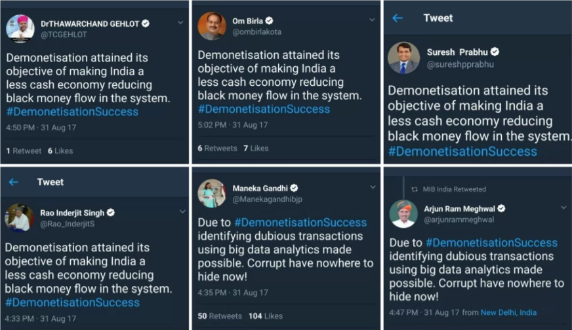Open Dr Thawarchand Gehlot's profile picture
Viewport: 572px width, 330px height.
(20, 28)
